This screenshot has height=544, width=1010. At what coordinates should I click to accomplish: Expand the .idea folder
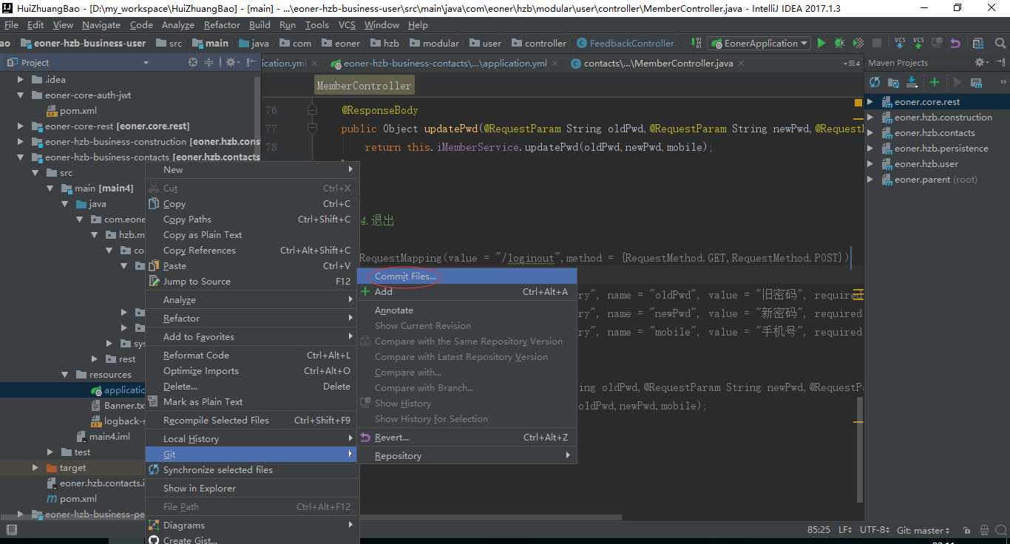[x=21, y=79]
